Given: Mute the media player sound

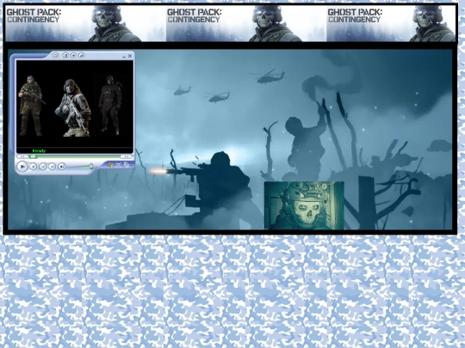Looking at the screenshot, I should coord(62,167).
